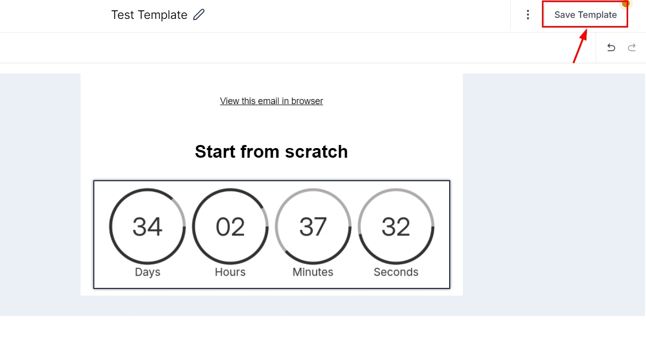
Task: Click the gray canvas right of email
Action: [x=553, y=194]
